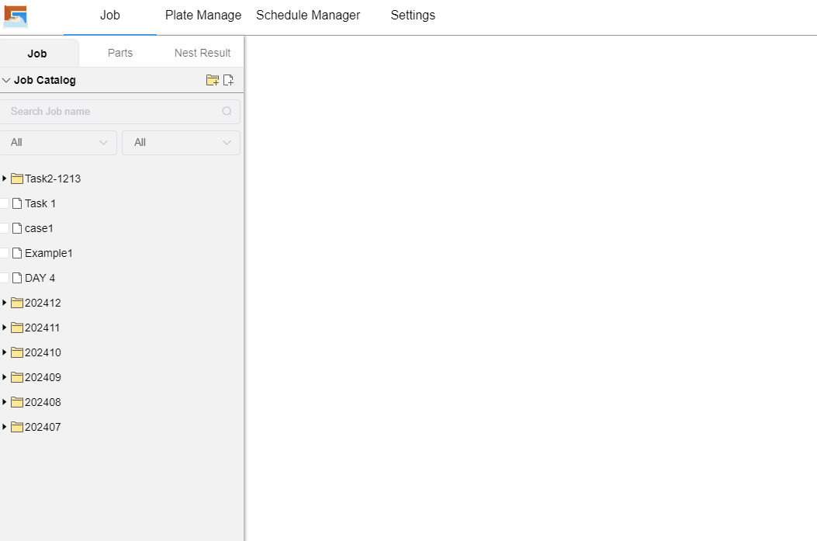This screenshot has width=817, height=541.
Task: Expand the 202411 folder arrow
Action: (x=4, y=328)
